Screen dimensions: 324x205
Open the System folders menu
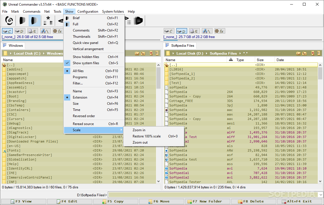point(113,12)
